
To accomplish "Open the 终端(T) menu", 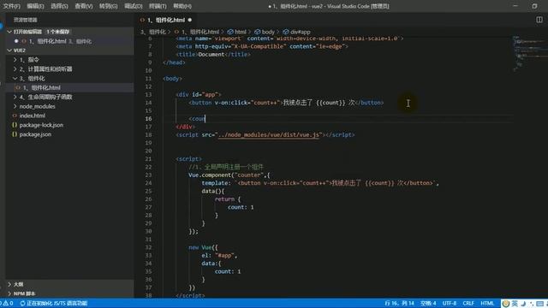I will (158, 6).
